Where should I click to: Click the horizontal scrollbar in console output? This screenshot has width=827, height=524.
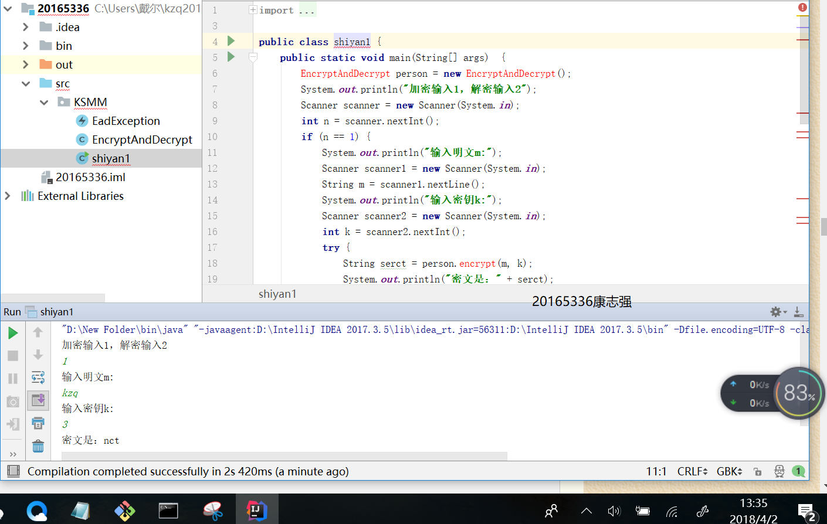(x=284, y=456)
